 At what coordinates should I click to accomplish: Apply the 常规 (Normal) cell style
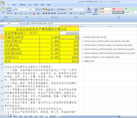pos(106,9)
